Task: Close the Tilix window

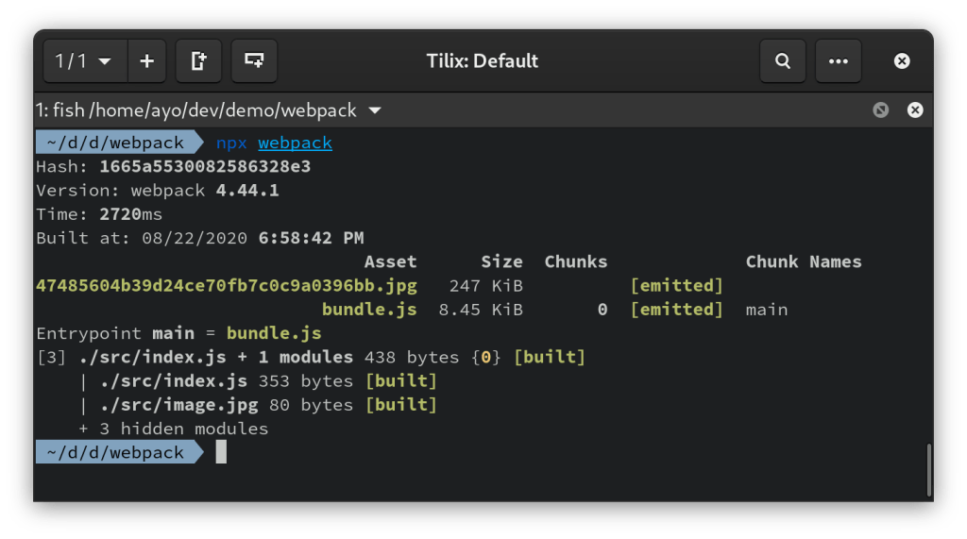Action: [902, 61]
